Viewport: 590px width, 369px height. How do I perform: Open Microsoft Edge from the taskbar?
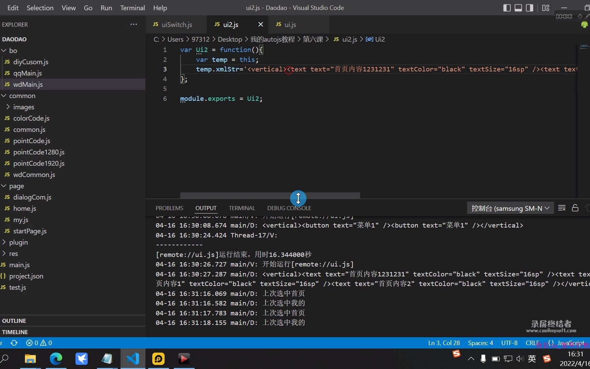(x=56, y=359)
